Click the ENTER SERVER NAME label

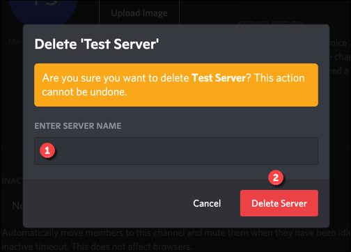78,126
